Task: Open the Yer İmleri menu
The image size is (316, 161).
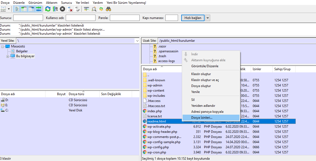Action: (83, 3)
